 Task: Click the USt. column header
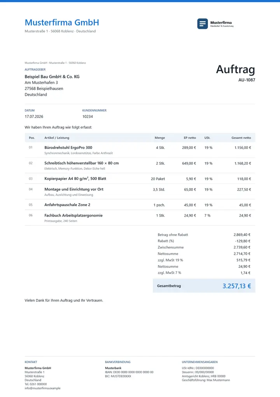(x=207, y=138)
